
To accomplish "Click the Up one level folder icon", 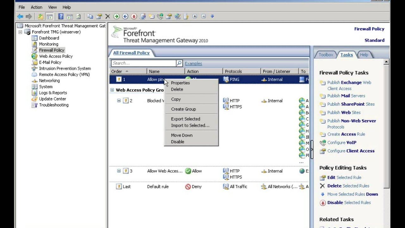I will (x=40, y=16).
